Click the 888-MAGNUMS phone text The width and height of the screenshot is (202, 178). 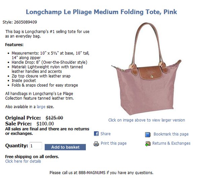pyautogui.click(x=92, y=173)
